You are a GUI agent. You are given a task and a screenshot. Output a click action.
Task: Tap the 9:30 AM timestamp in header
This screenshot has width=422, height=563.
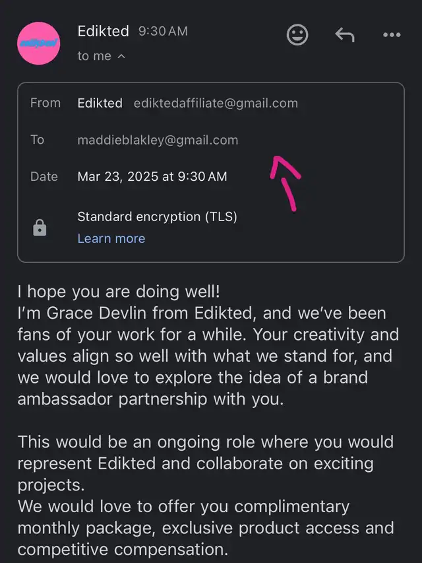[x=163, y=31]
